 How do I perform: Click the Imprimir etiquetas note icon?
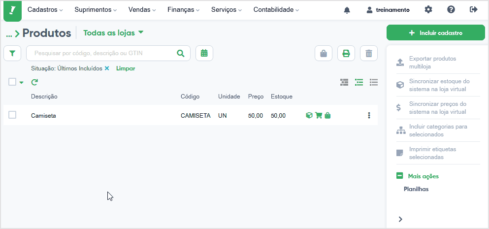[399, 153]
